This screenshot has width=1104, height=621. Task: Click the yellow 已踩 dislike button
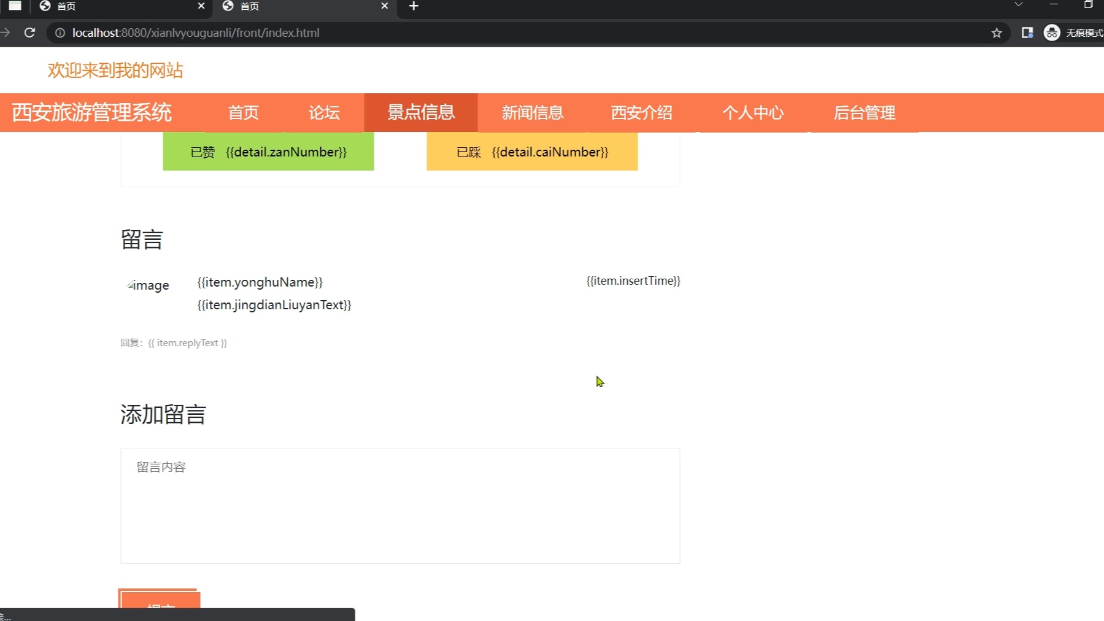click(532, 152)
